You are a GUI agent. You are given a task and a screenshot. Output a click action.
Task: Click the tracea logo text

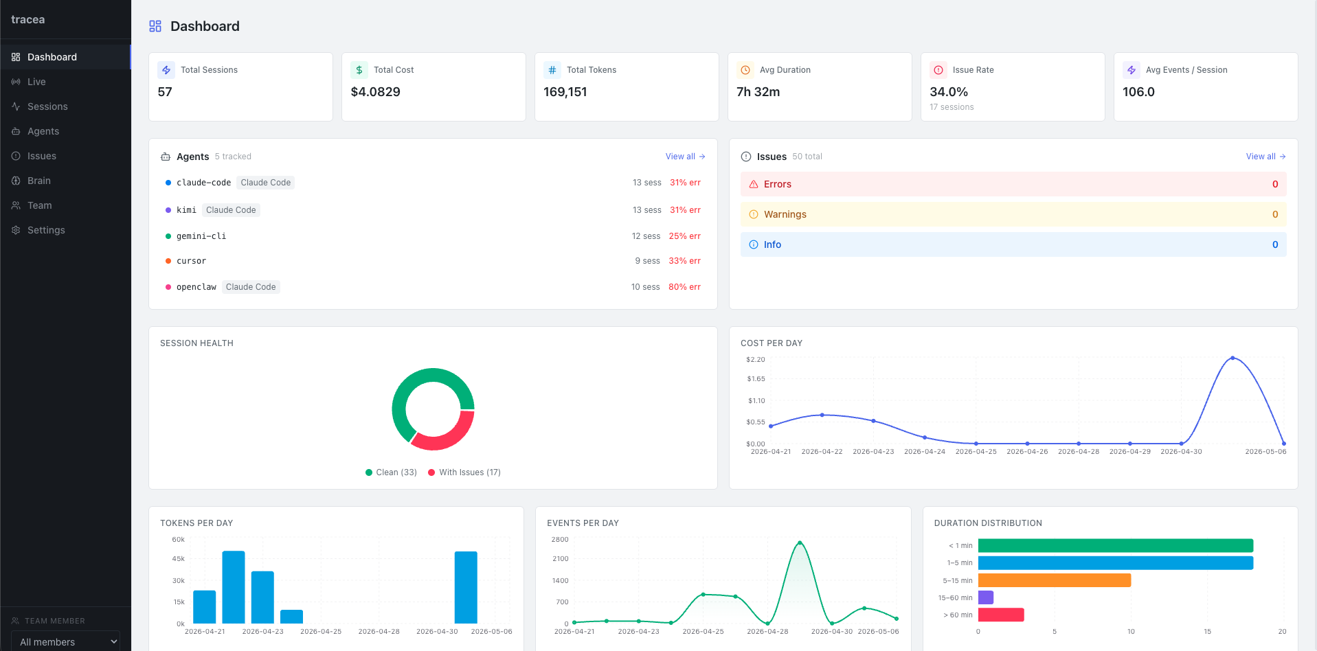pyautogui.click(x=28, y=20)
